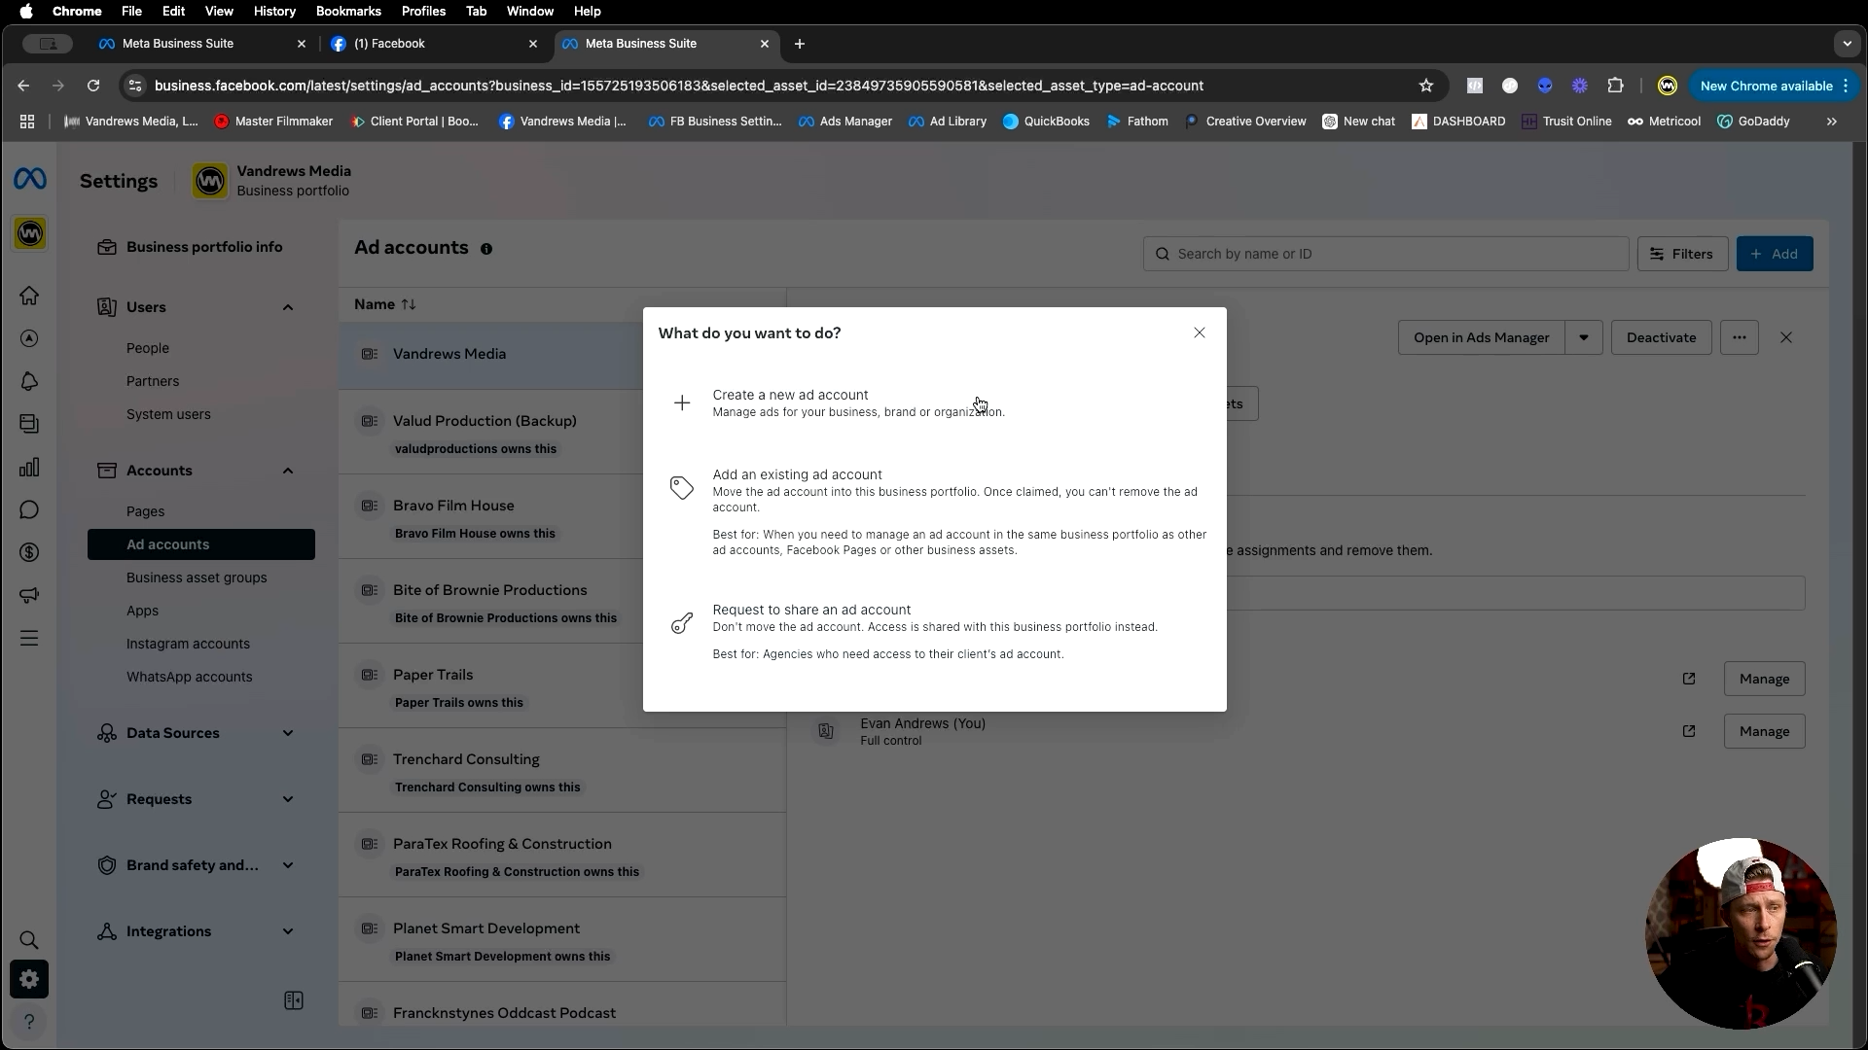
Task: Select Planet Smart Development ad account
Action: tap(562, 939)
